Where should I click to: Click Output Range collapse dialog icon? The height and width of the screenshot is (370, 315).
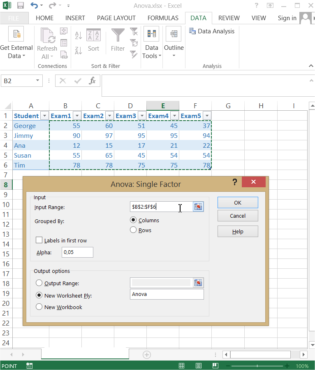pos(198,283)
